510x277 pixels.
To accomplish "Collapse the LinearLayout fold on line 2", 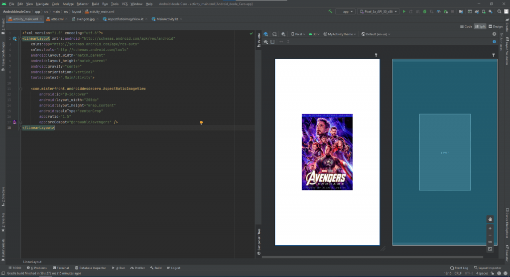I will click(x=20, y=39).
